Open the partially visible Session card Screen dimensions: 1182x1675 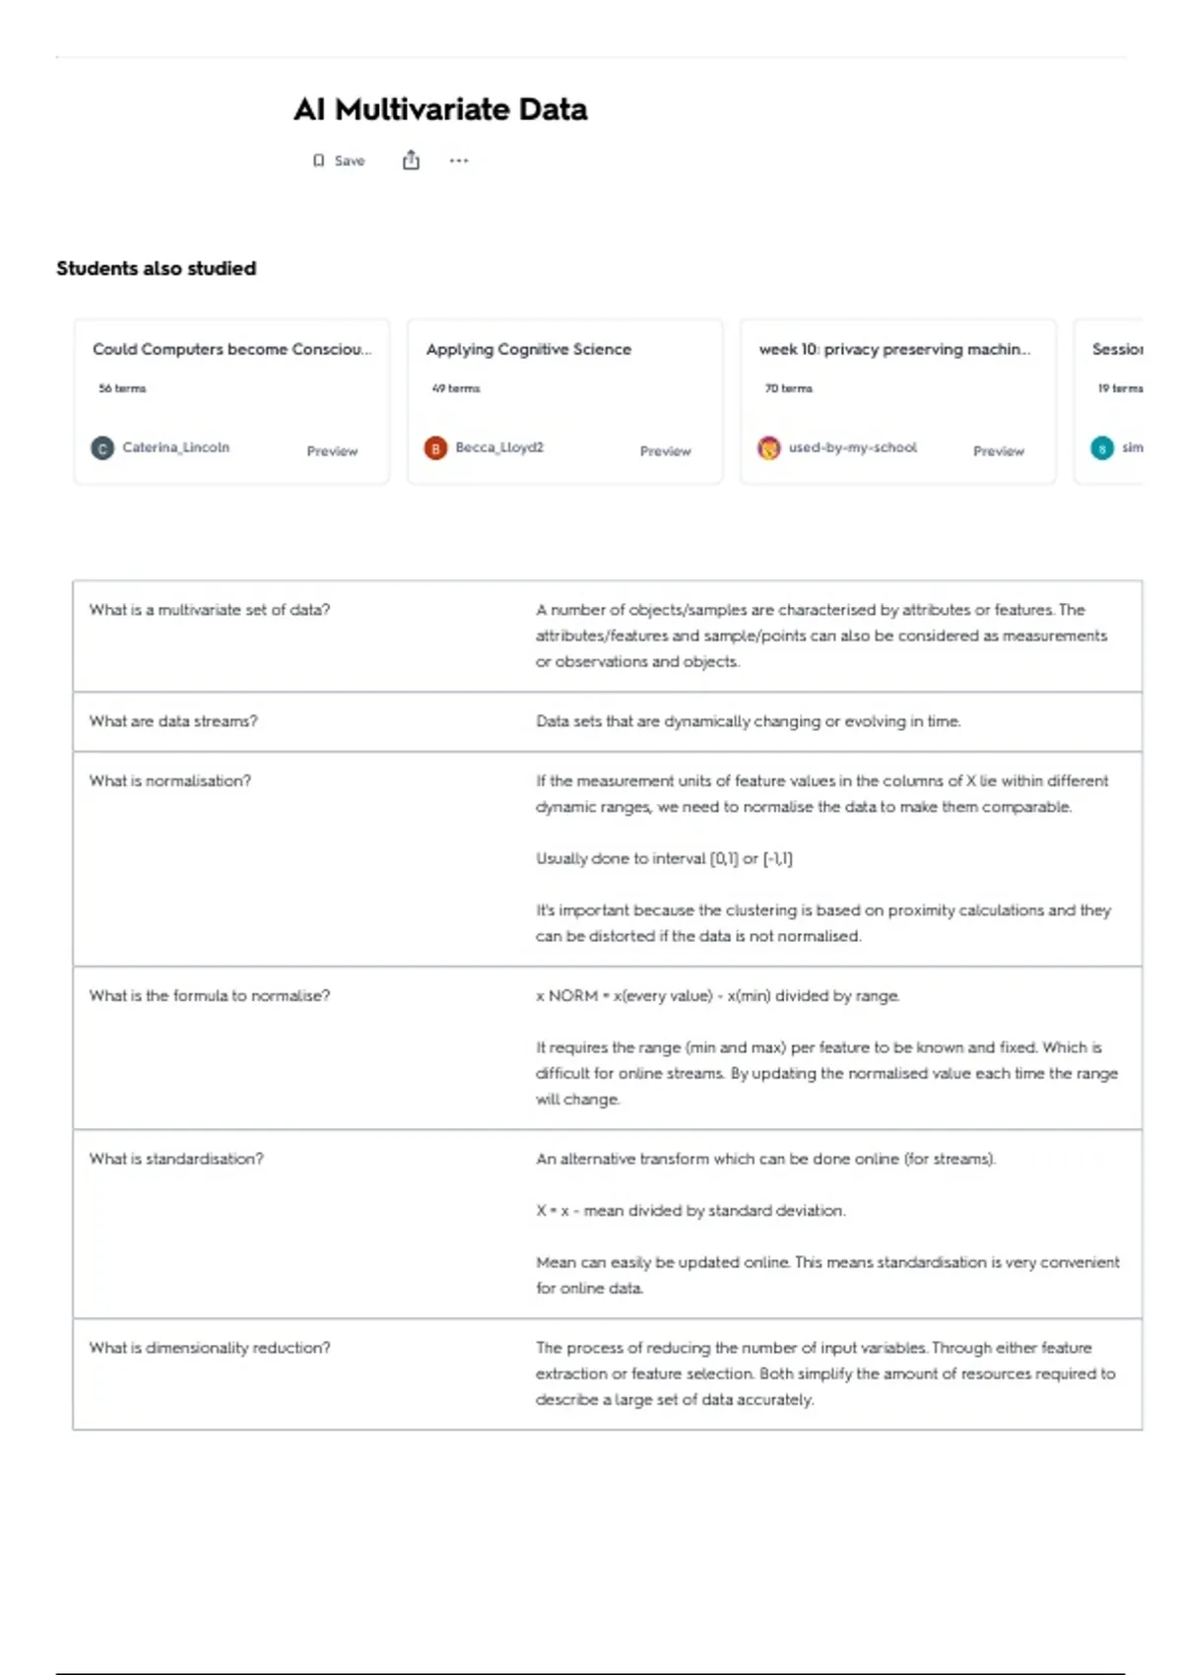pos(1117,350)
